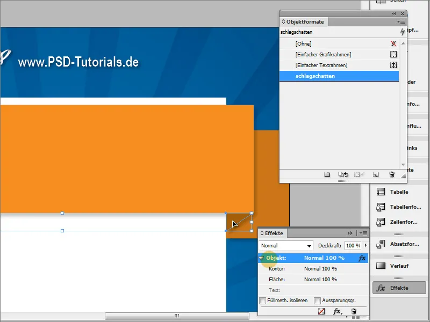Click the fx icon of the Effekte dock button
Viewport: 430px width, 322px height.
click(x=381, y=288)
